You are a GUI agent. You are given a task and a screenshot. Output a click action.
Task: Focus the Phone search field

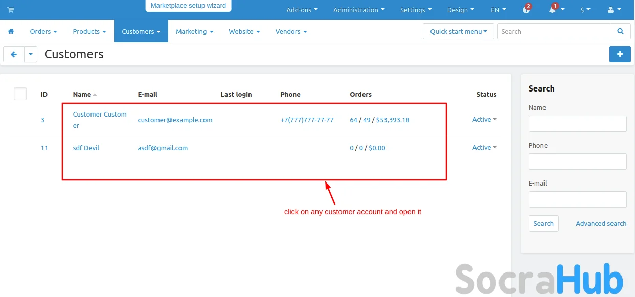pos(577,162)
